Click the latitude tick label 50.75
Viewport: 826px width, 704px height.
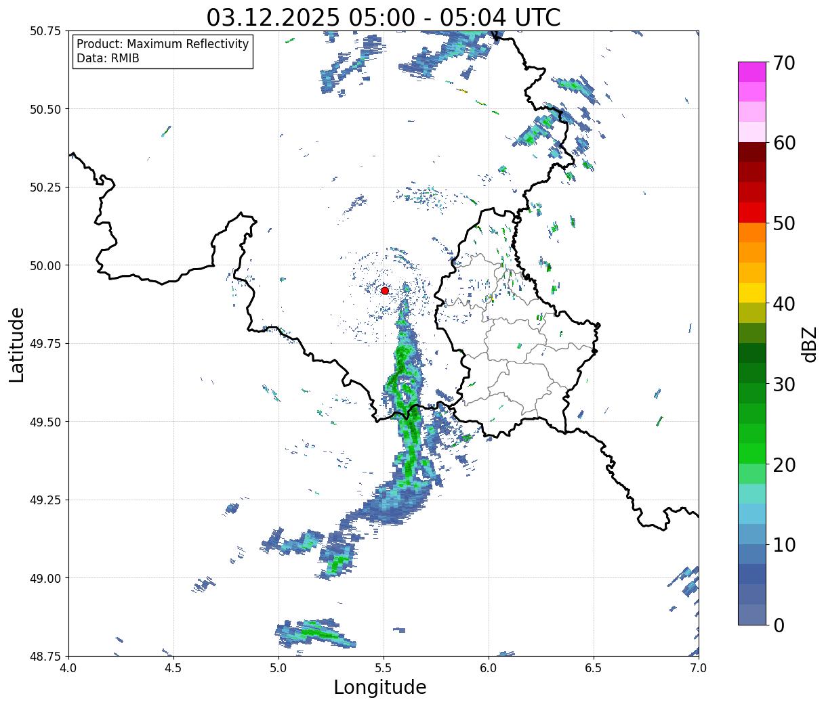click(45, 31)
